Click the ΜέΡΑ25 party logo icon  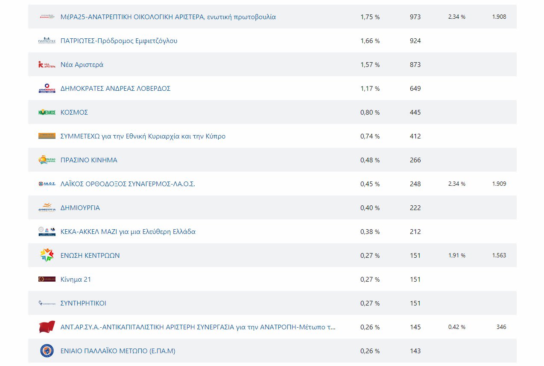click(x=47, y=17)
